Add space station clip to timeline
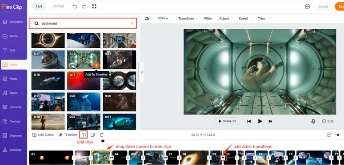 coord(96,65)
